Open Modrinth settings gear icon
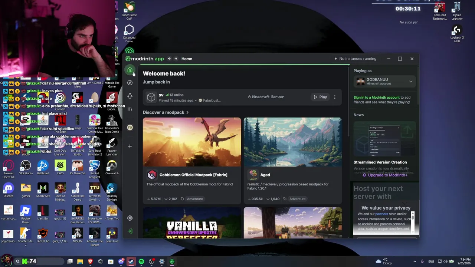The image size is (475, 267). tap(130, 218)
